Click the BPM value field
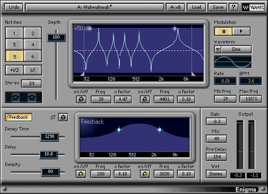The image size is (268, 194). coord(250,81)
